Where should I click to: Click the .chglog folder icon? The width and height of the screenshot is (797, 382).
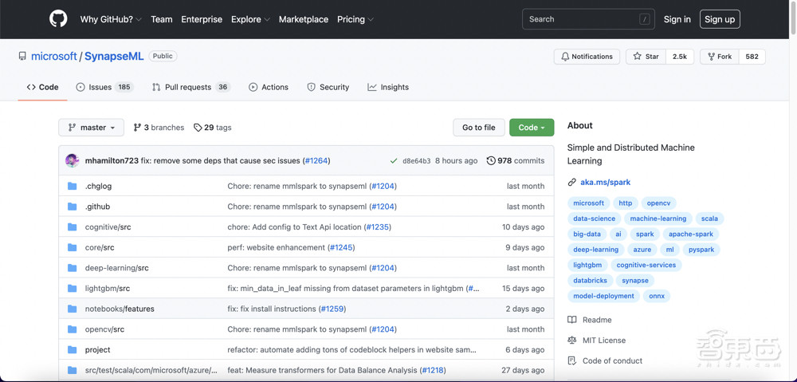point(72,186)
